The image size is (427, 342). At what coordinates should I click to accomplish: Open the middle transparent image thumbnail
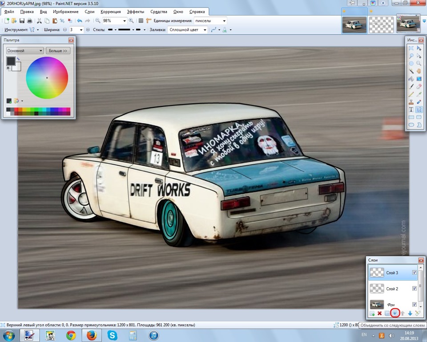pos(381,24)
